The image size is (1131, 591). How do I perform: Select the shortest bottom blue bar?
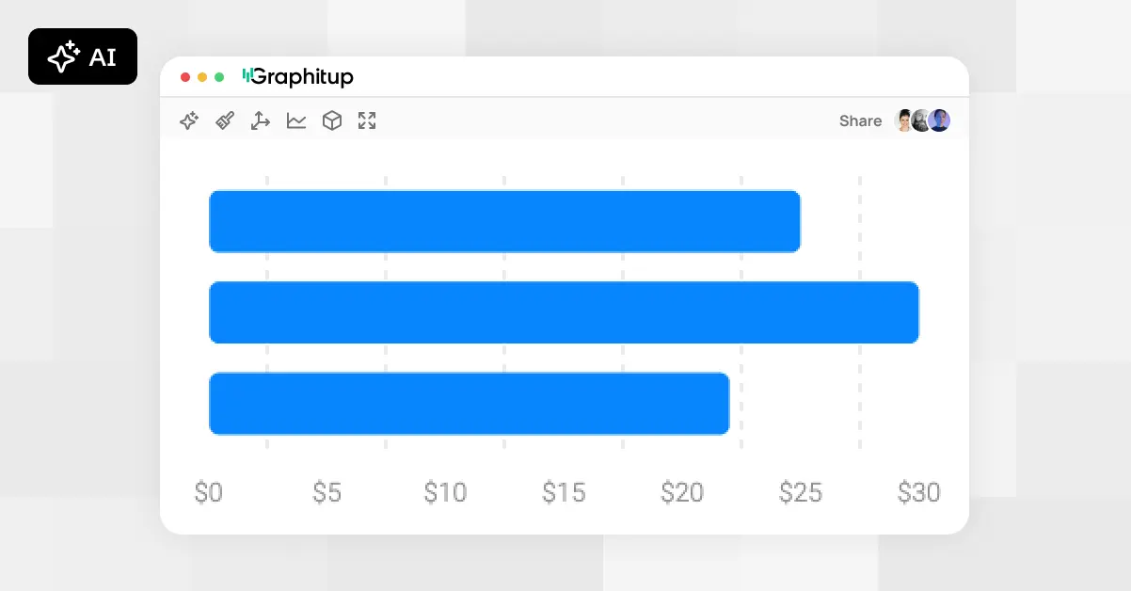coord(469,404)
